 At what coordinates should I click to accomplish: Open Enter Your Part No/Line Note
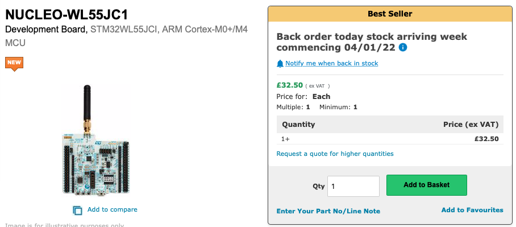tap(328, 211)
